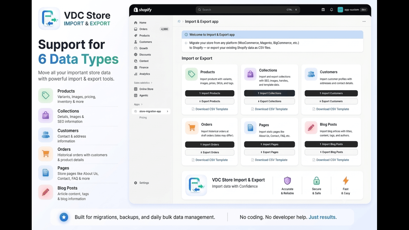Screen dimensions: 409x230
Task: Click the Shopify logo
Action: coord(143,10)
